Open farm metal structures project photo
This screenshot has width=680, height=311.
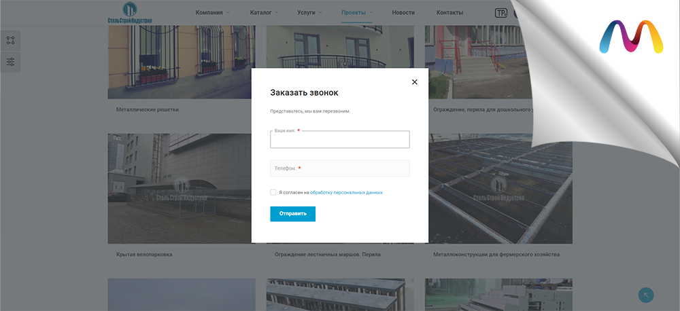coord(500,188)
